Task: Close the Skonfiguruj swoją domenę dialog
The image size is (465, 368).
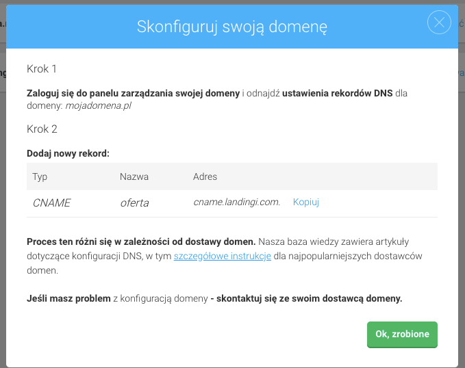Action: 439,22
